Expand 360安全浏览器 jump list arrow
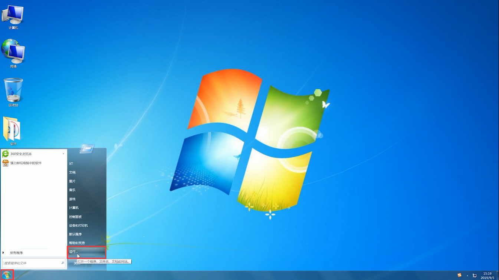The image size is (499, 280). tap(63, 154)
